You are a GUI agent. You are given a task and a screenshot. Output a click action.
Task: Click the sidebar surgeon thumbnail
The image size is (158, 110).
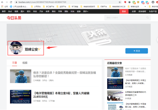tap(115, 72)
